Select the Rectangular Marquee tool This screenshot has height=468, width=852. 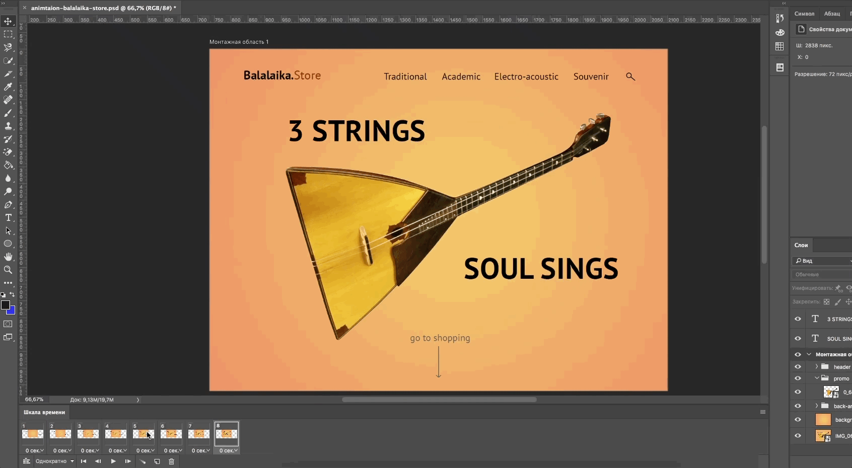point(8,34)
